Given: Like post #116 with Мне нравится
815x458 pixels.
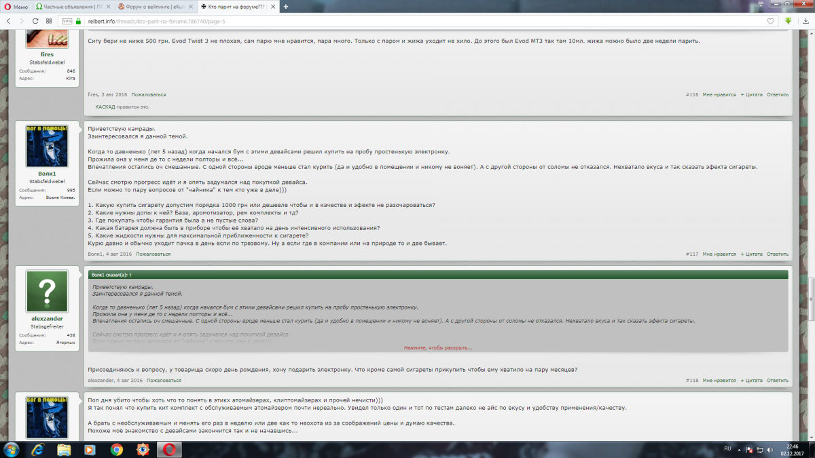Looking at the screenshot, I should (719, 94).
